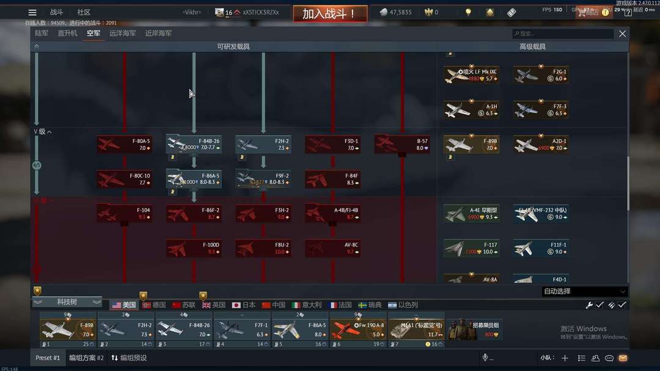Open the lightbulb hints icon
This screenshot has height=371, width=660.
click(x=468, y=13)
